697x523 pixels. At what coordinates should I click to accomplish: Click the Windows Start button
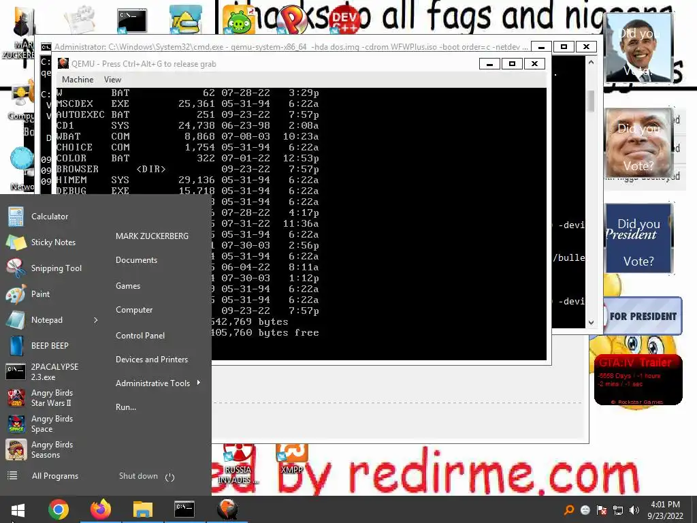pyautogui.click(x=18, y=509)
